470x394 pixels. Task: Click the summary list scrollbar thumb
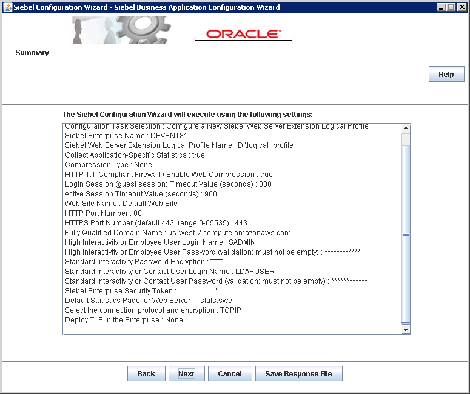point(406,234)
